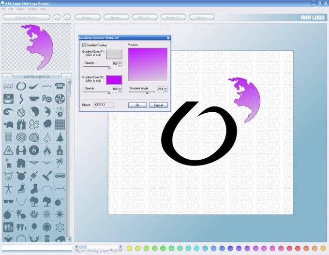Increase the Gradient Angle value
Image resolution: width=329 pixels, height=255 pixels.
pyautogui.click(x=165, y=88)
